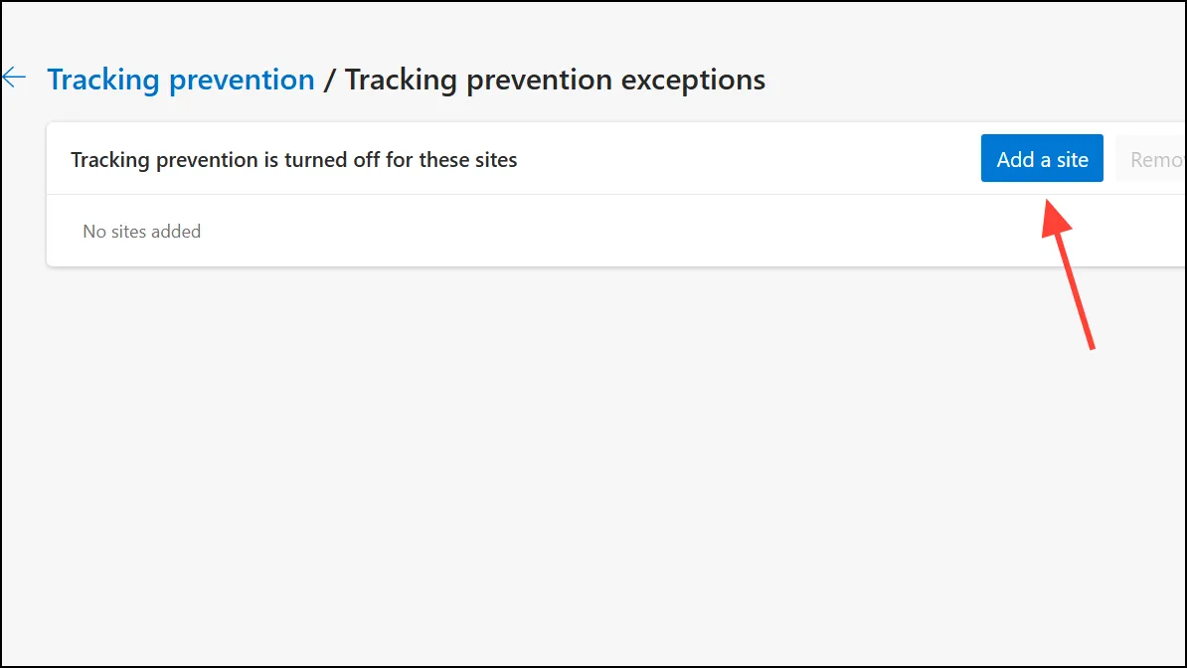This screenshot has width=1187, height=668.
Task: Click the word 'exceptions' in the page title
Action: (x=693, y=81)
